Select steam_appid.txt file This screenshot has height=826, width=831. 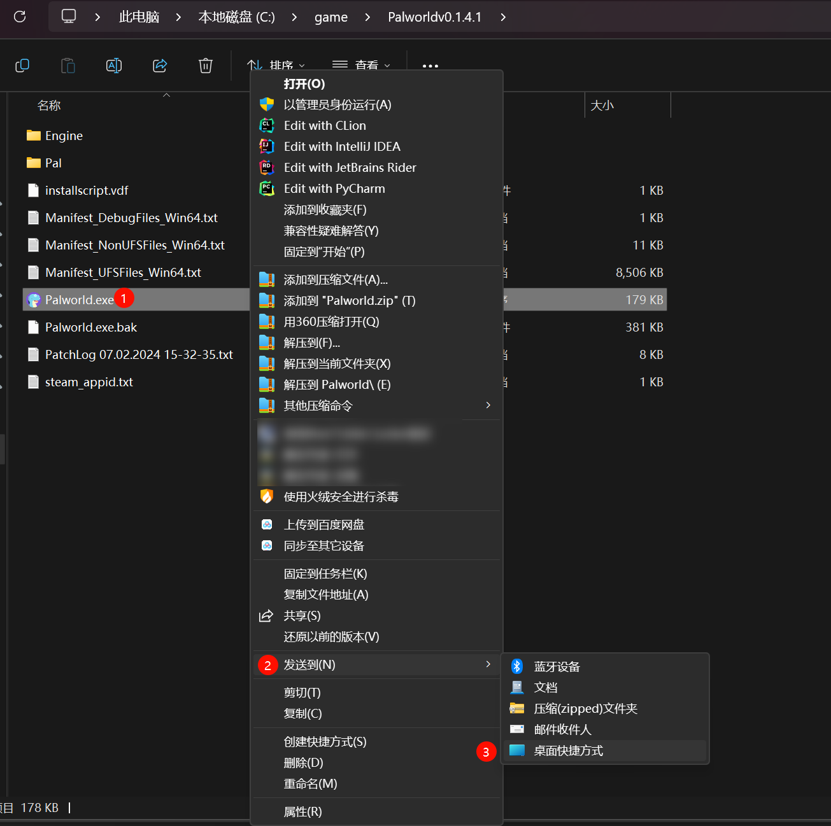coord(89,382)
